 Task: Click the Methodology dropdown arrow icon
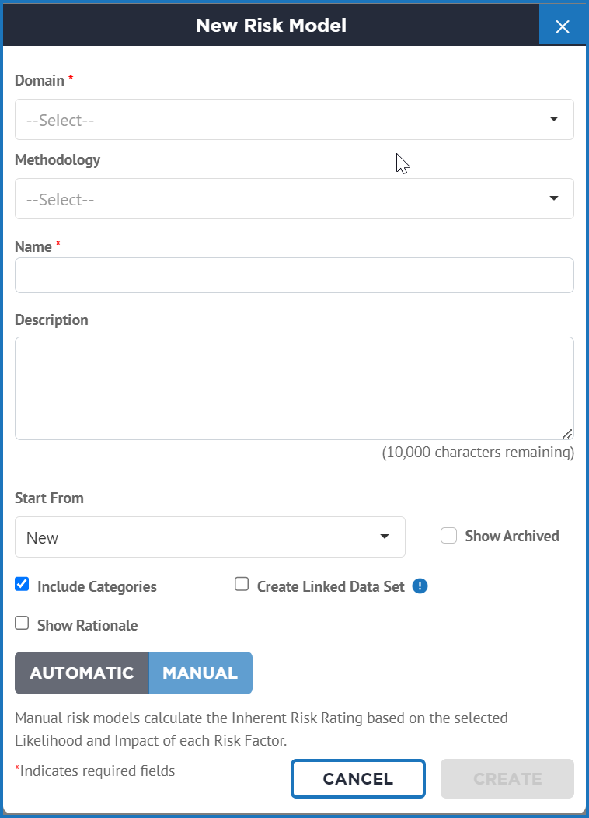554,198
